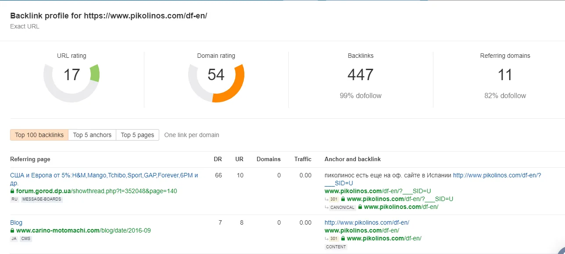Select the CANONICAL badge in the first backlink

pos(342,207)
